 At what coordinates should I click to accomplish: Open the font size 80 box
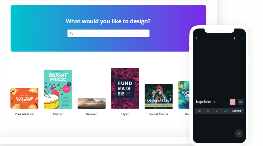point(241,102)
